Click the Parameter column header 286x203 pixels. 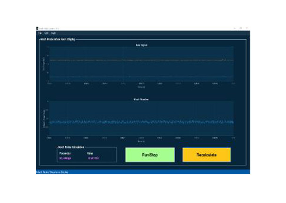pos(65,153)
